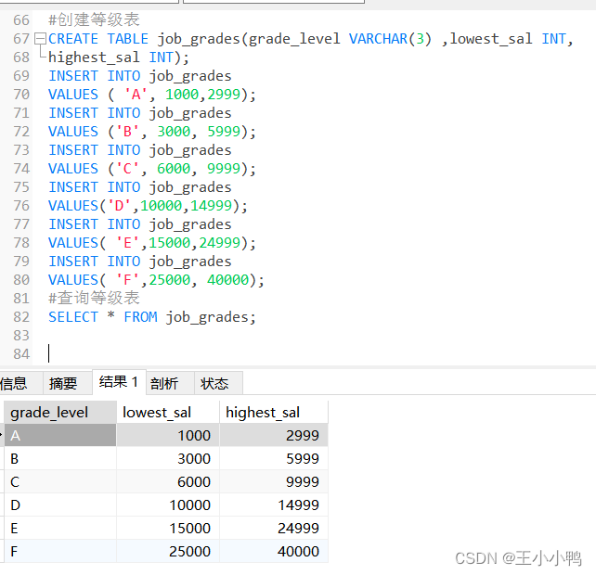The width and height of the screenshot is (596, 575).
Task: Click the FROM keyword on line 82
Action: (x=140, y=317)
